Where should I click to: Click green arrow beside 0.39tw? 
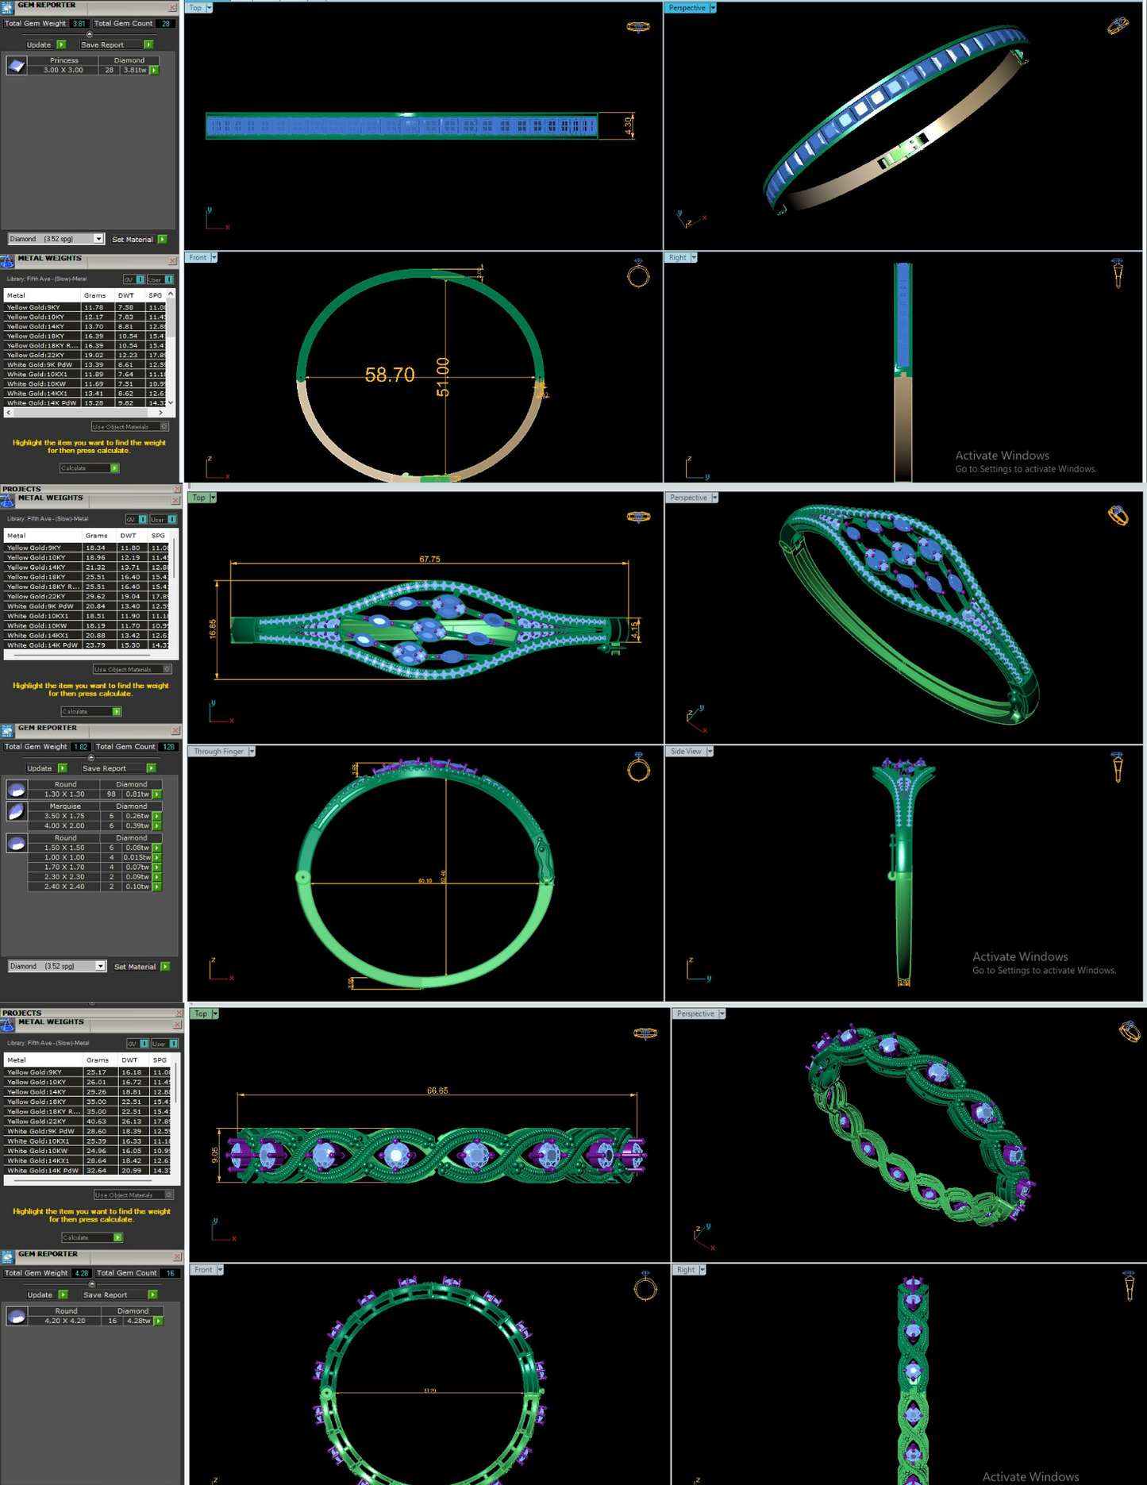[x=157, y=826]
